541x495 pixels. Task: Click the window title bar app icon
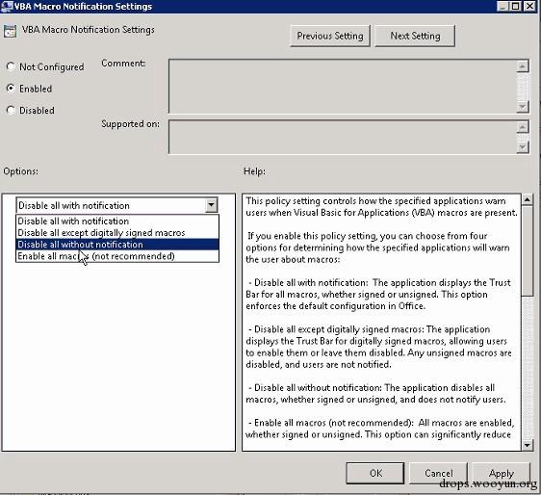(7, 6)
